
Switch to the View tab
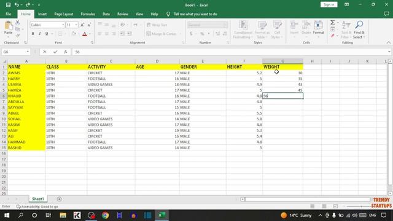click(x=139, y=14)
